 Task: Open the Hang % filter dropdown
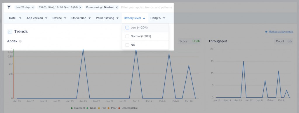[x=158, y=18]
